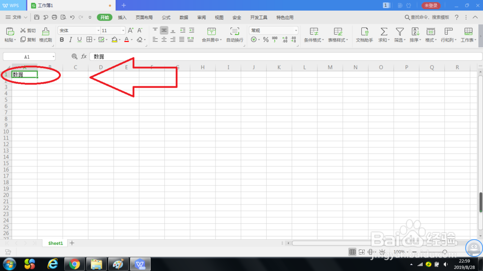Click the 未登录 login button
This screenshot has height=271, width=483.
431,5
